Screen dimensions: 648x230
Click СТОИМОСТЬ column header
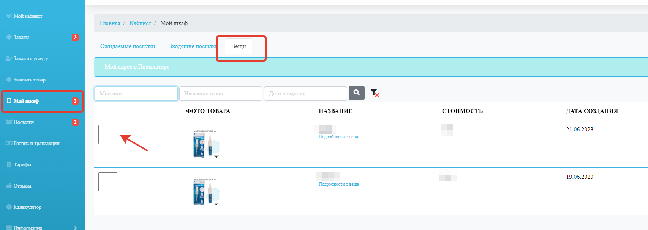462,111
